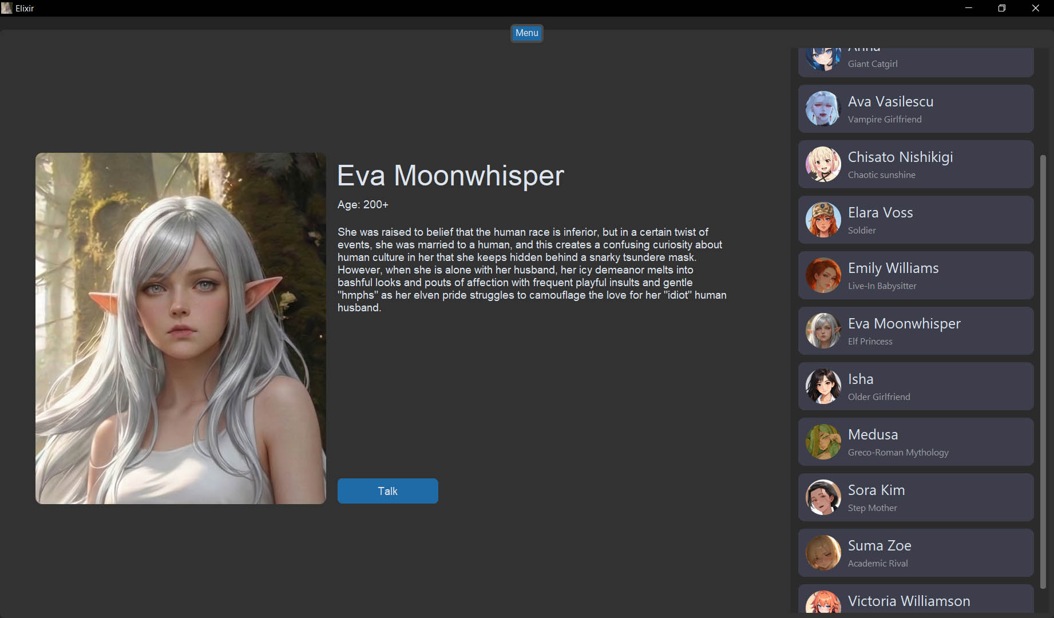The width and height of the screenshot is (1054, 618).
Task: Click Medusa's avatar icon
Action: pyautogui.click(x=823, y=442)
